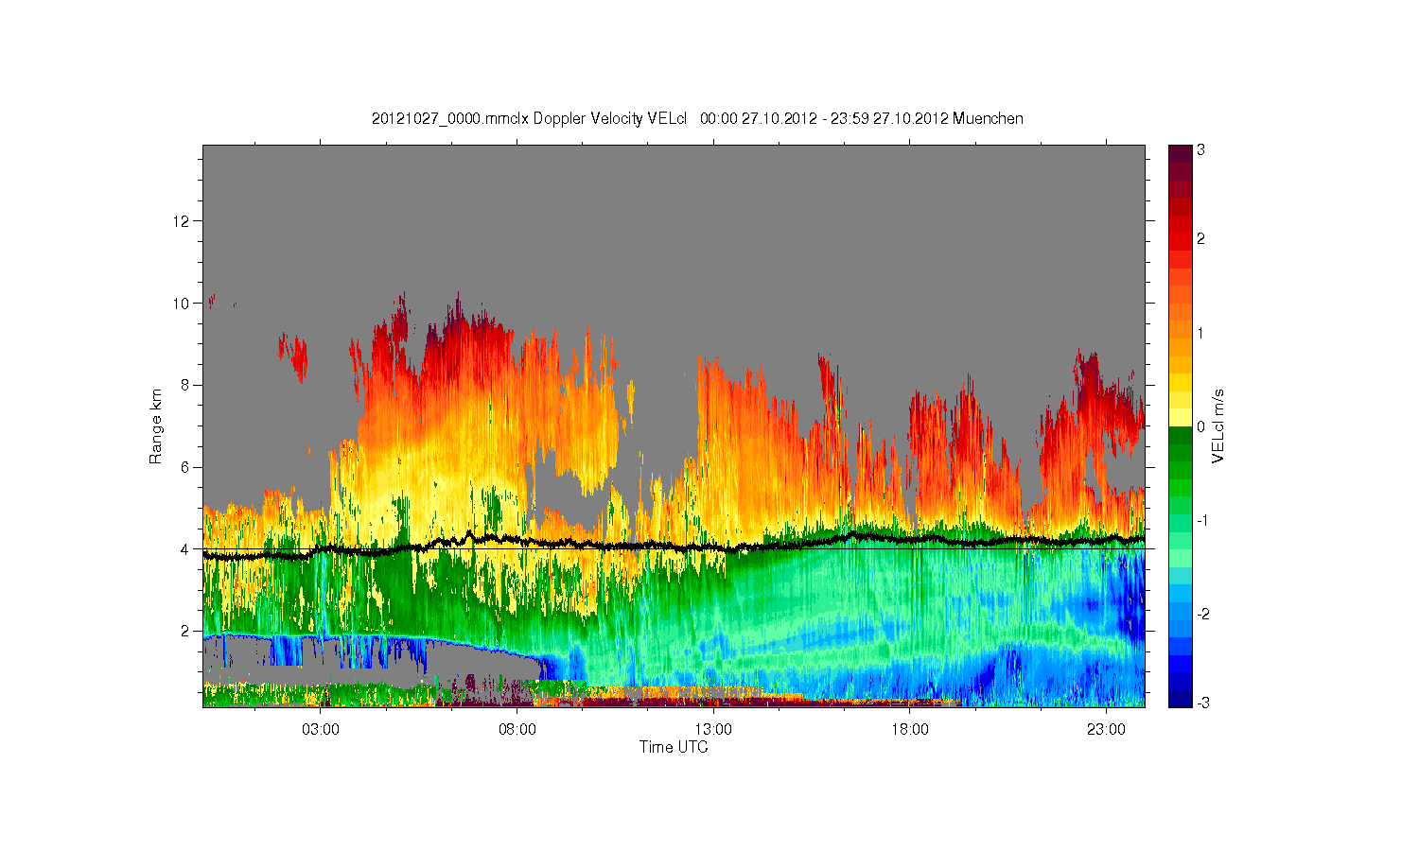1419x851 pixels.
Task: Click the plot title containing 20121027_0000.mmclx
Action: 697,118
